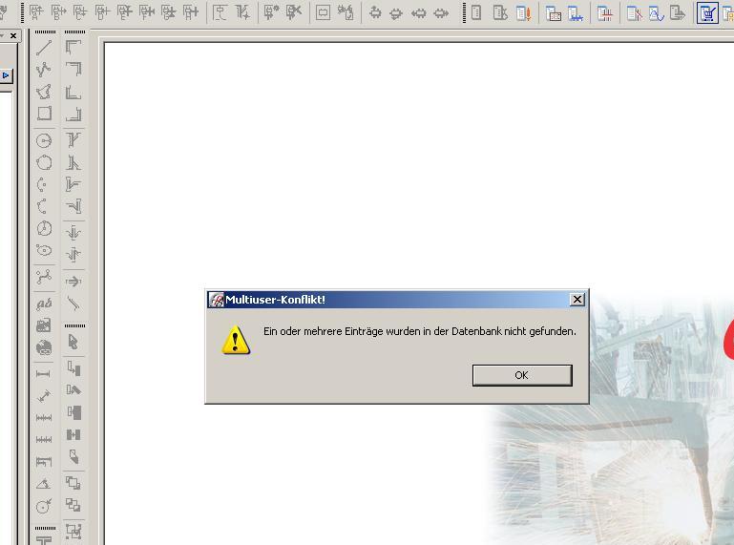Image resolution: width=734 pixels, height=545 pixels.
Task: Click the page icon with blue underline
Action: pyautogui.click(x=576, y=13)
